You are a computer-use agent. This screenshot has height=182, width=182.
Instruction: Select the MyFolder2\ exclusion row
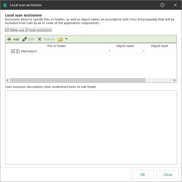pos(91,51)
